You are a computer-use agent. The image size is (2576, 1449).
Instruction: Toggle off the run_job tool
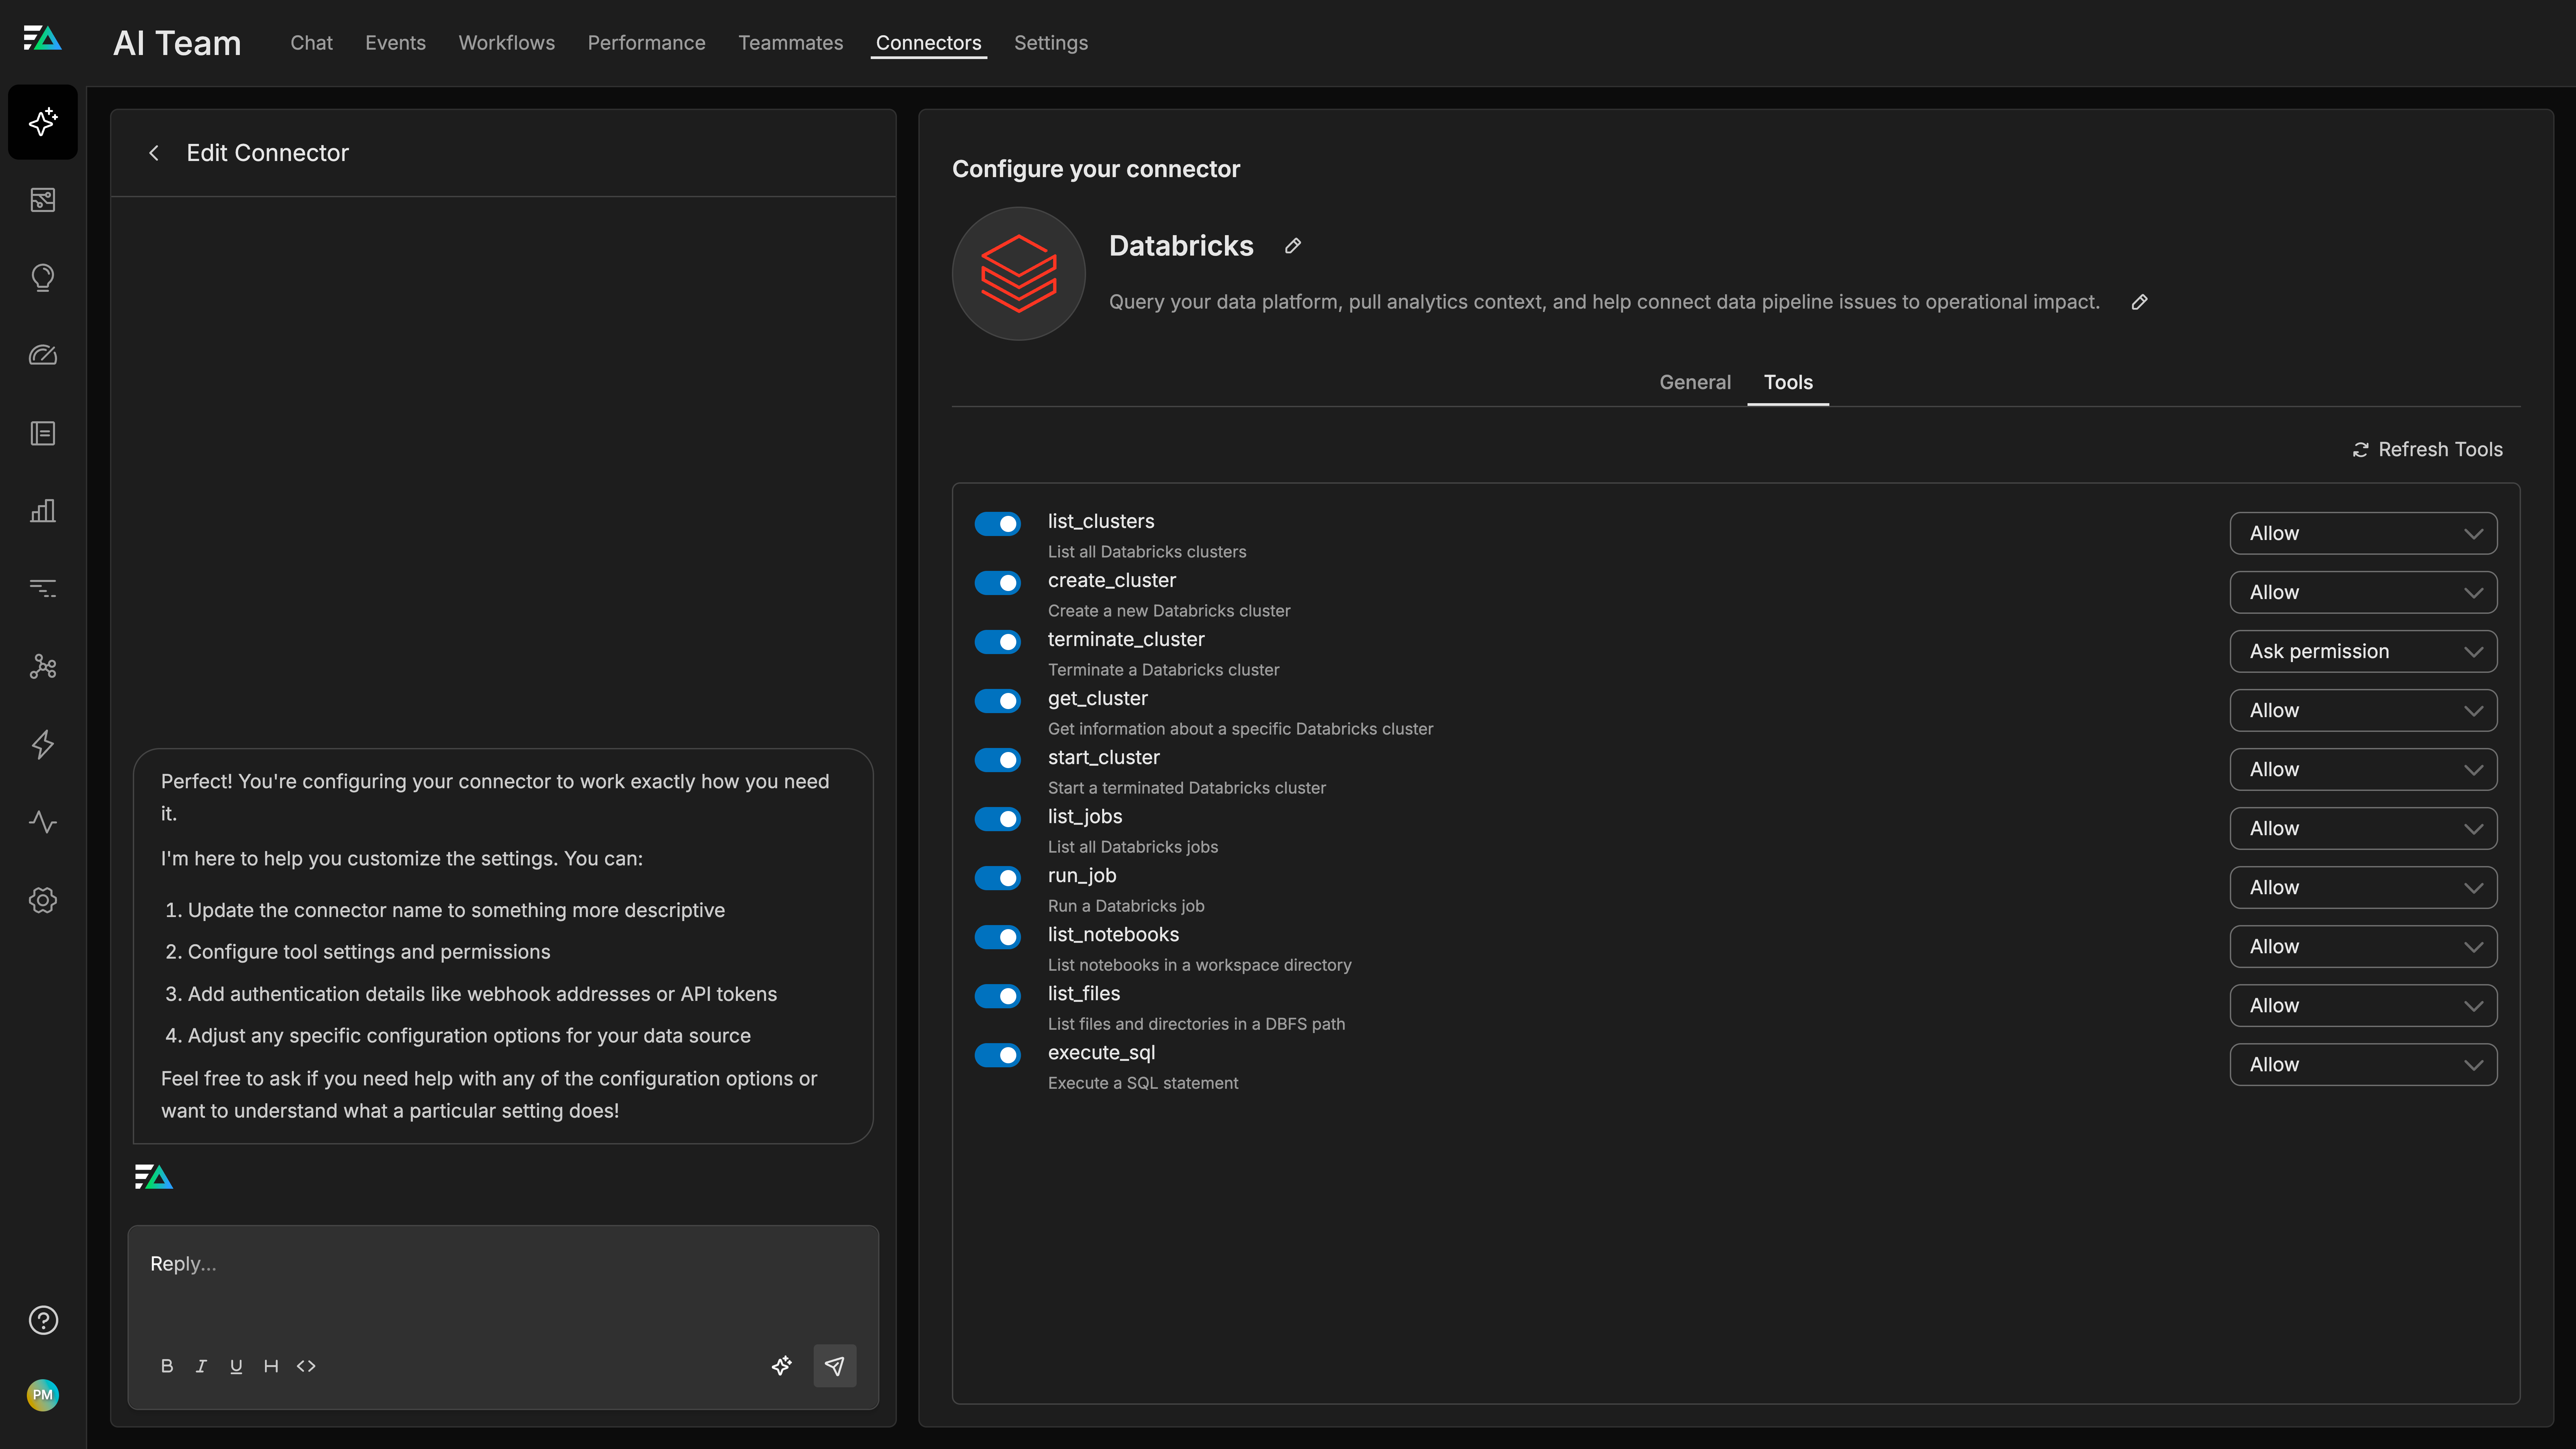tap(998, 878)
